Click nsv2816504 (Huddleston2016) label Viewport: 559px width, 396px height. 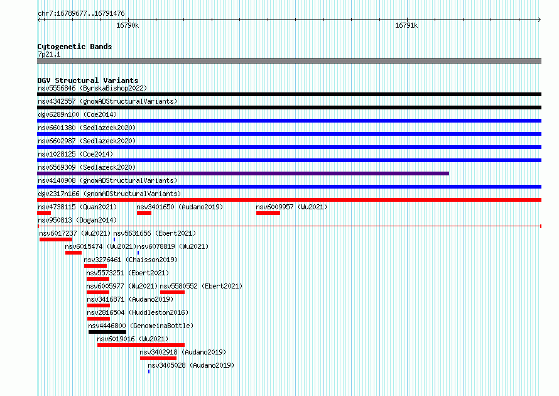pos(138,312)
